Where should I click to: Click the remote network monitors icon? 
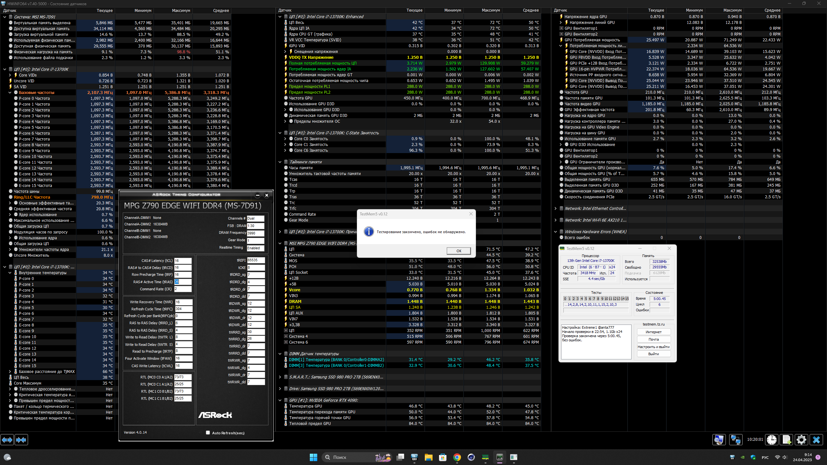click(x=736, y=439)
